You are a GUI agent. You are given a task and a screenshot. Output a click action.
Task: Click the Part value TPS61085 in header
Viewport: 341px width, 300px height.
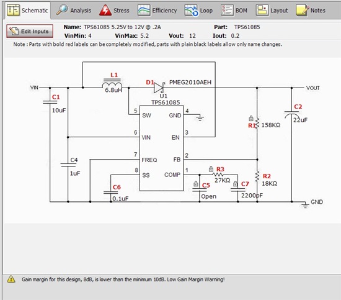pyautogui.click(x=247, y=27)
